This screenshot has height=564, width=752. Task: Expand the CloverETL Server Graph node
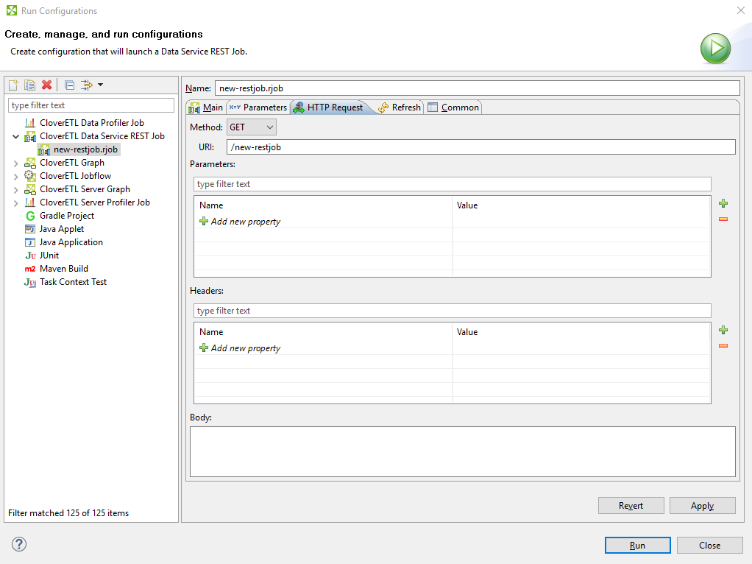coord(16,190)
